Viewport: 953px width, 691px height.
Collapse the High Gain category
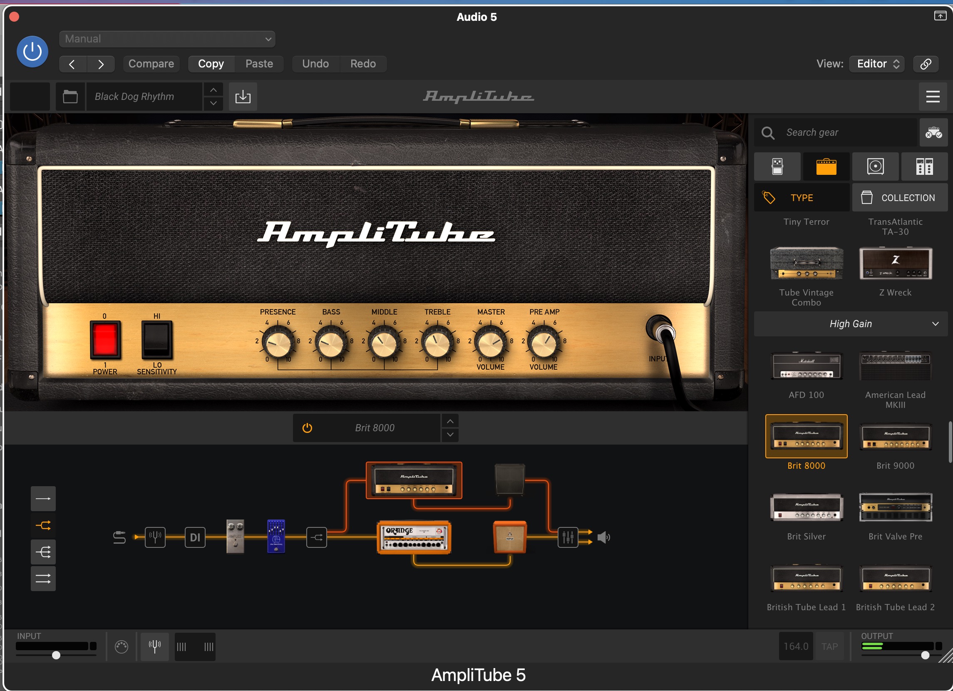pyautogui.click(x=851, y=323)
